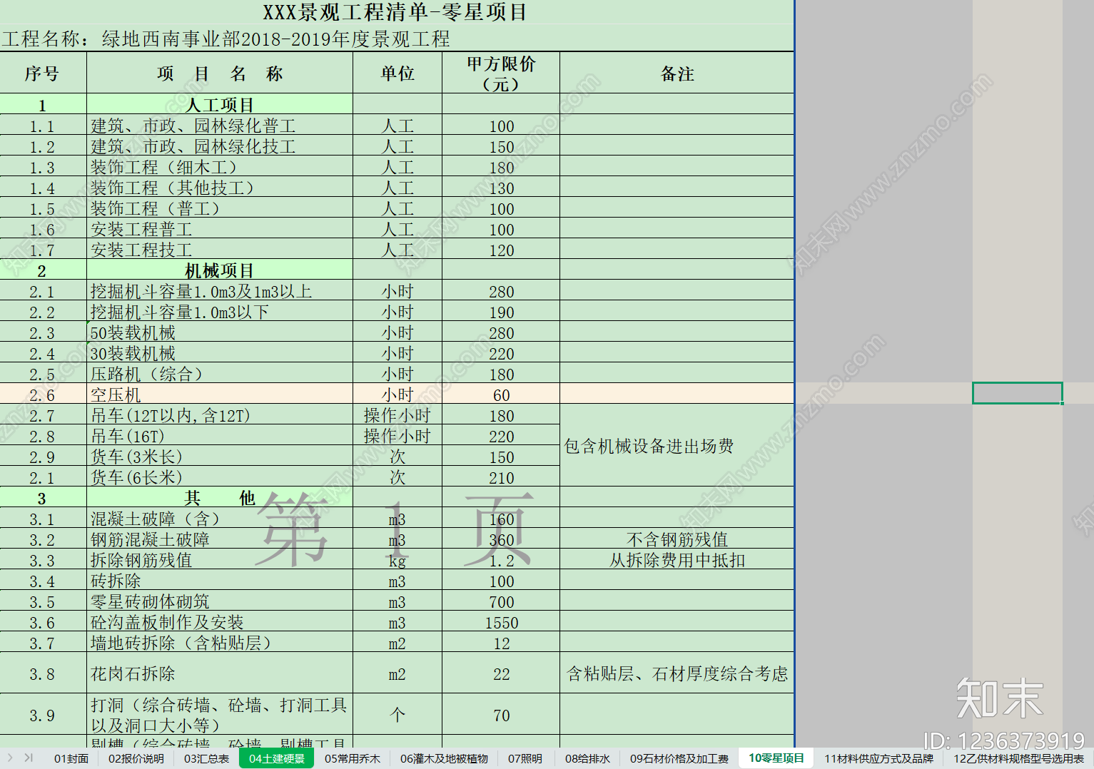Select the 项目名称 header cell

pos(220,73)
